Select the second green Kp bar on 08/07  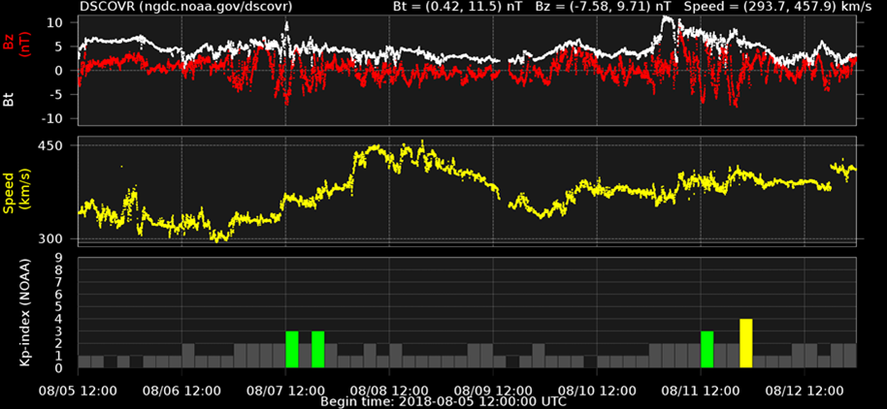tap(317, 349)
